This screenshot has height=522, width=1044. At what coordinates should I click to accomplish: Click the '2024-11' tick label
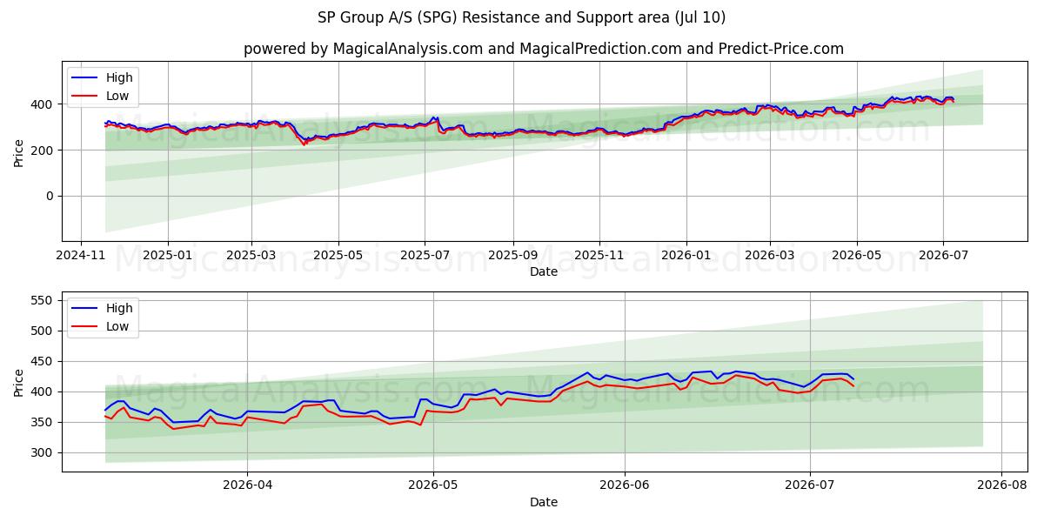[81, 256]
